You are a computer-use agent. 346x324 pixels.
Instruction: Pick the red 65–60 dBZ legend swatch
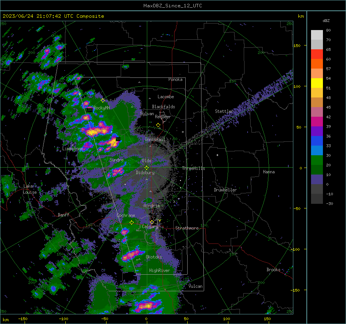(x=317, y=54)
